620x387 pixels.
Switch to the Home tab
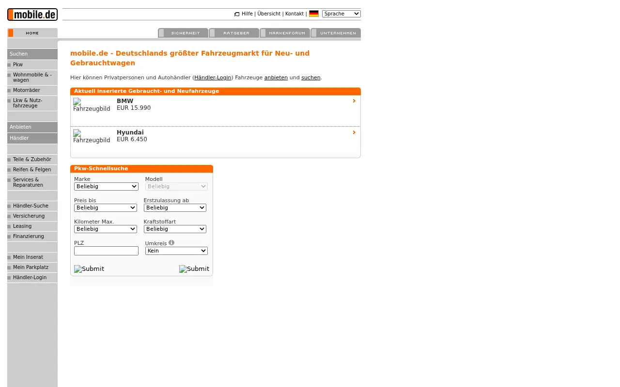32,33
